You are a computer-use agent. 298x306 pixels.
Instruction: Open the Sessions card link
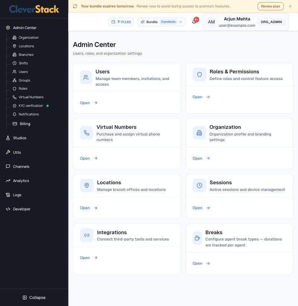tap(201, 208)
